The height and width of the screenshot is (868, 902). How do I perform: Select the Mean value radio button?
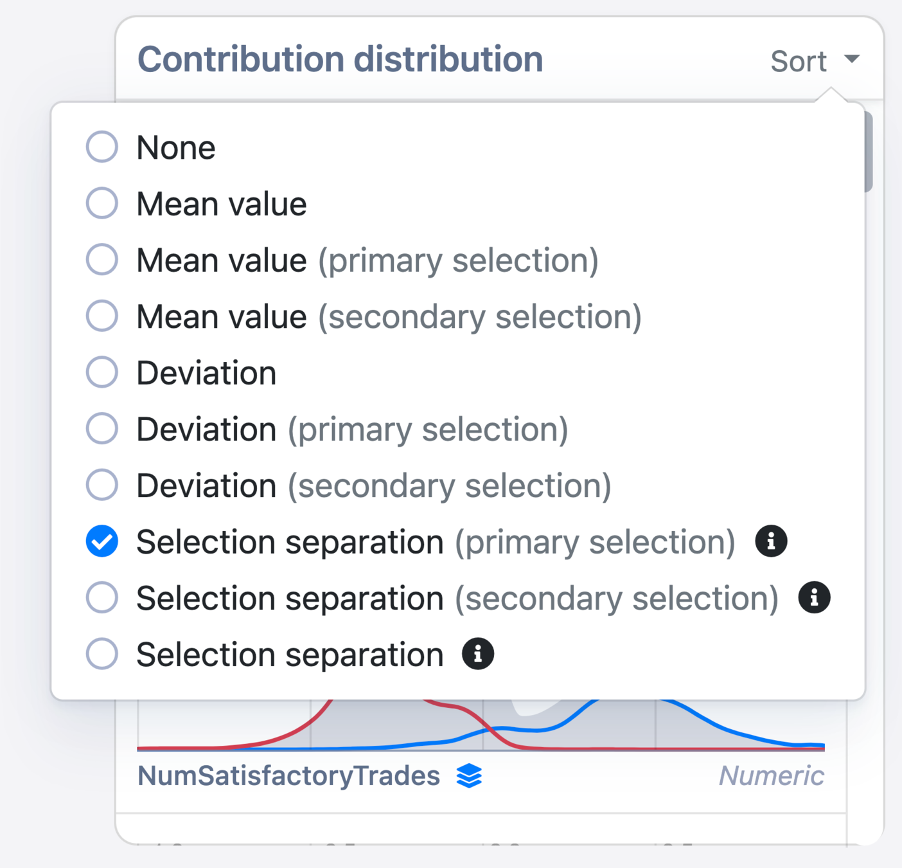(102, 203)
